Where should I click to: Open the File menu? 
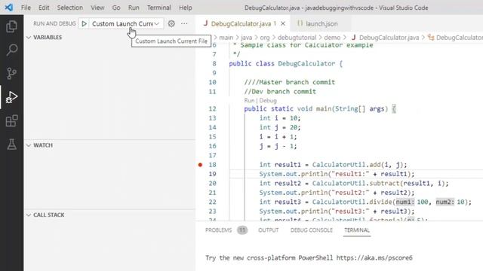coord(26,8)
